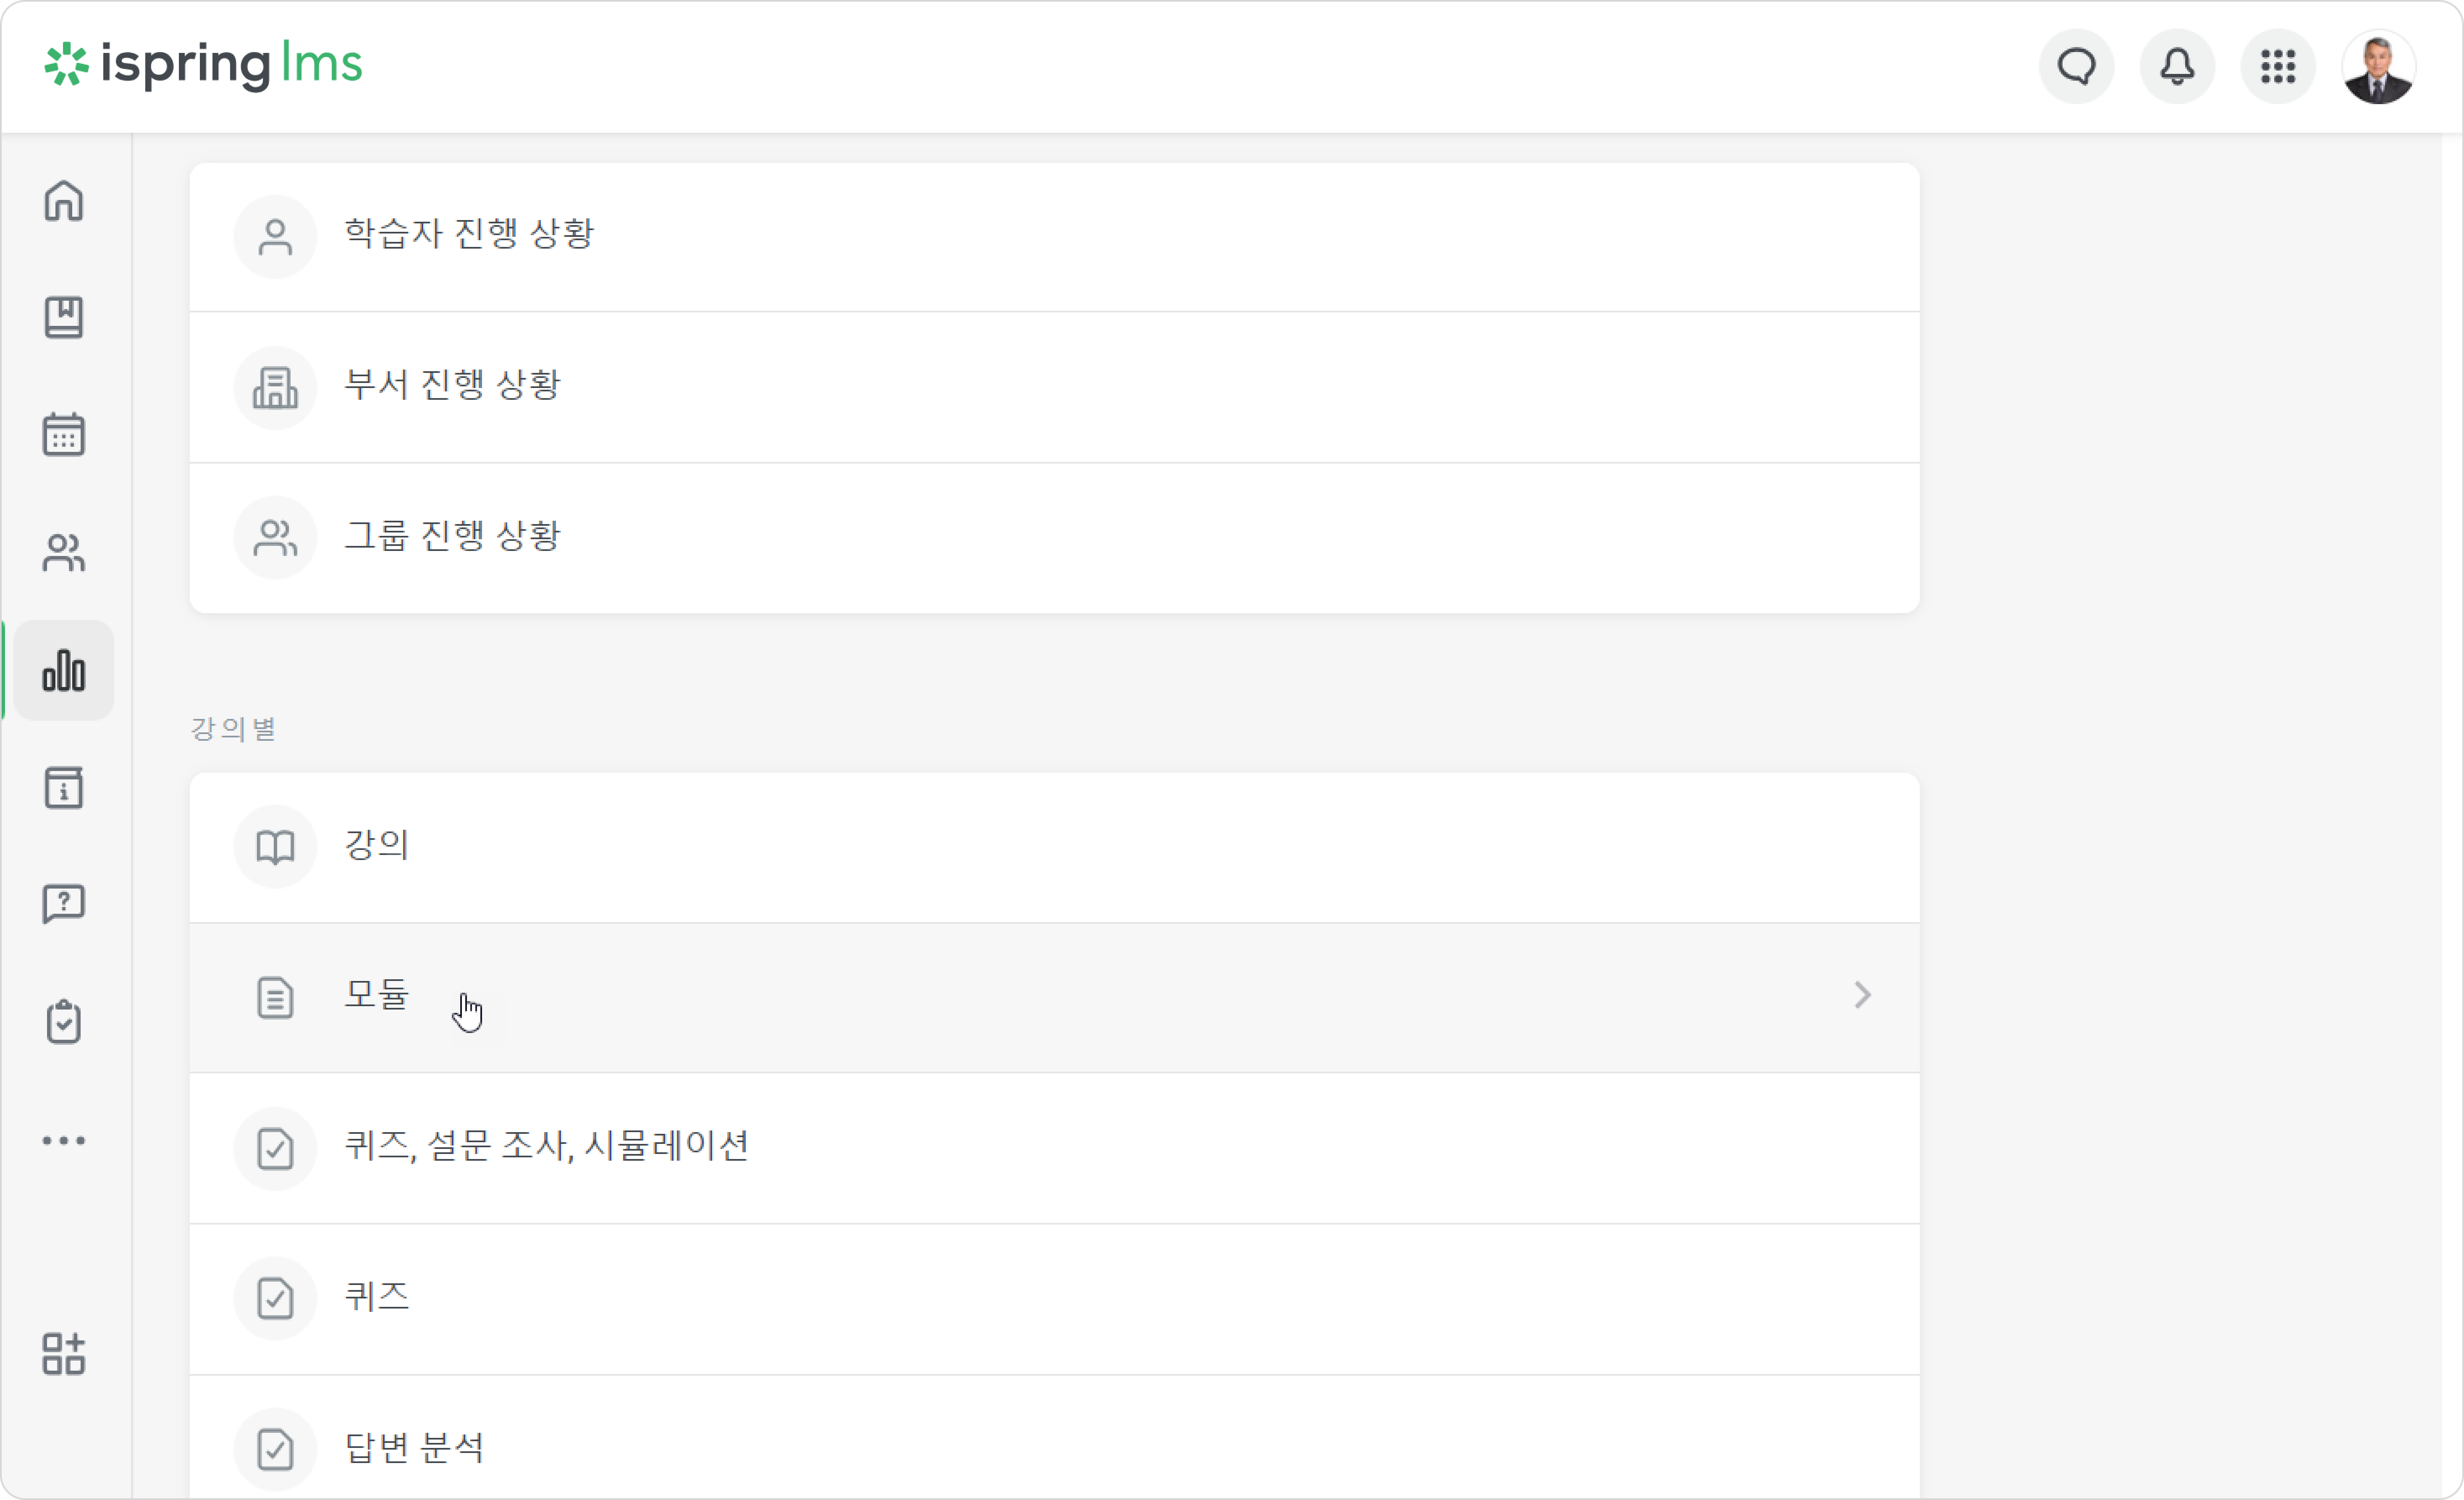Open the 학습자 진행 상황 report
The image size is (2464, 1500).
pos(1054,237)
